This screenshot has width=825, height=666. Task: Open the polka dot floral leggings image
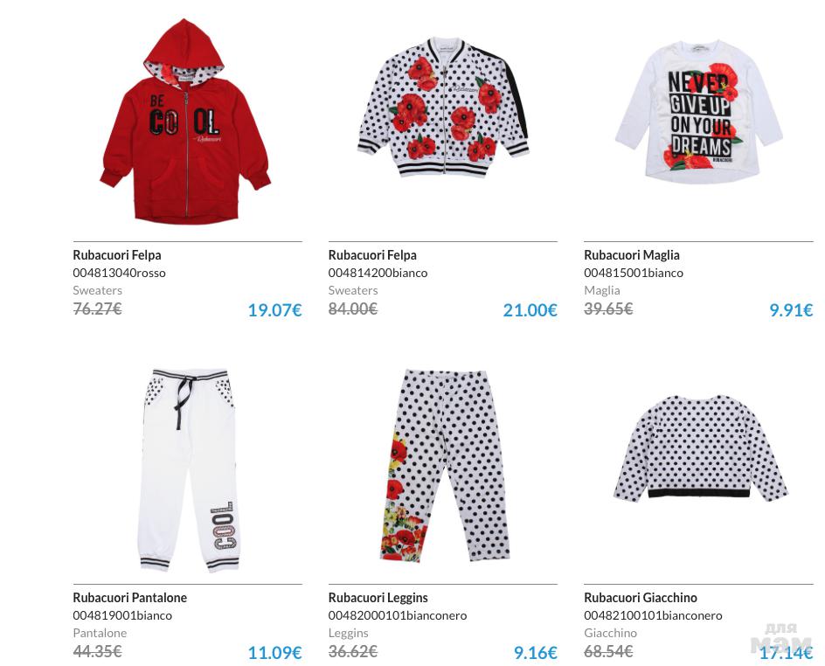click(445, 466)
